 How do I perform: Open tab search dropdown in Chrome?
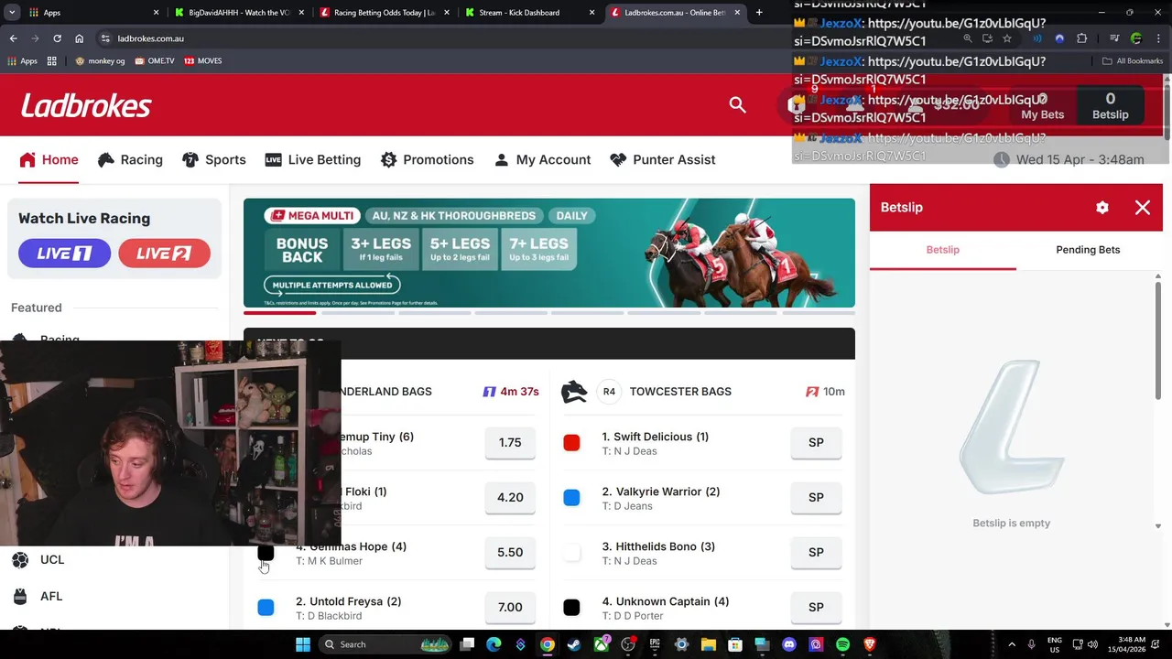point(10,13)
